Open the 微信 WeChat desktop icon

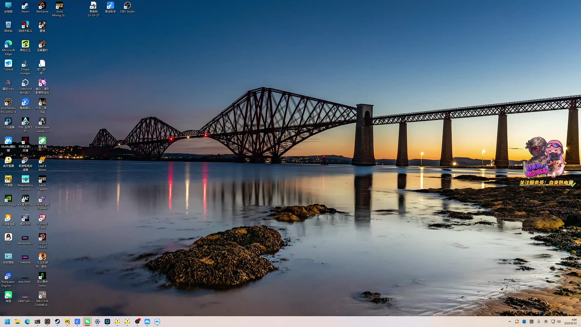[x=8, y=297]
